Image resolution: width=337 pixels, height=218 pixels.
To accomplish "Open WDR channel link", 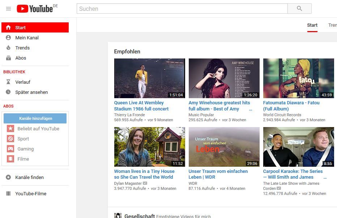I will tap(193, 183).
